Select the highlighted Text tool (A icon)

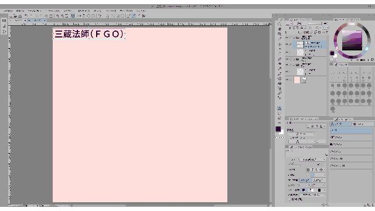[279, 108]
